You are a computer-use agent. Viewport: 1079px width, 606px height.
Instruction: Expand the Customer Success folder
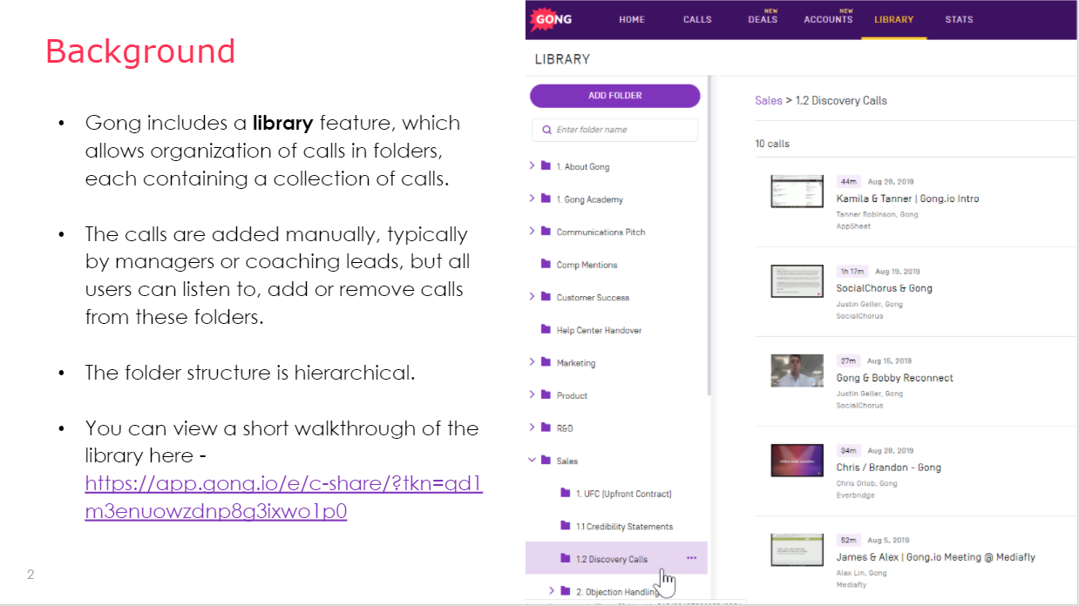(x=533, y=296)
